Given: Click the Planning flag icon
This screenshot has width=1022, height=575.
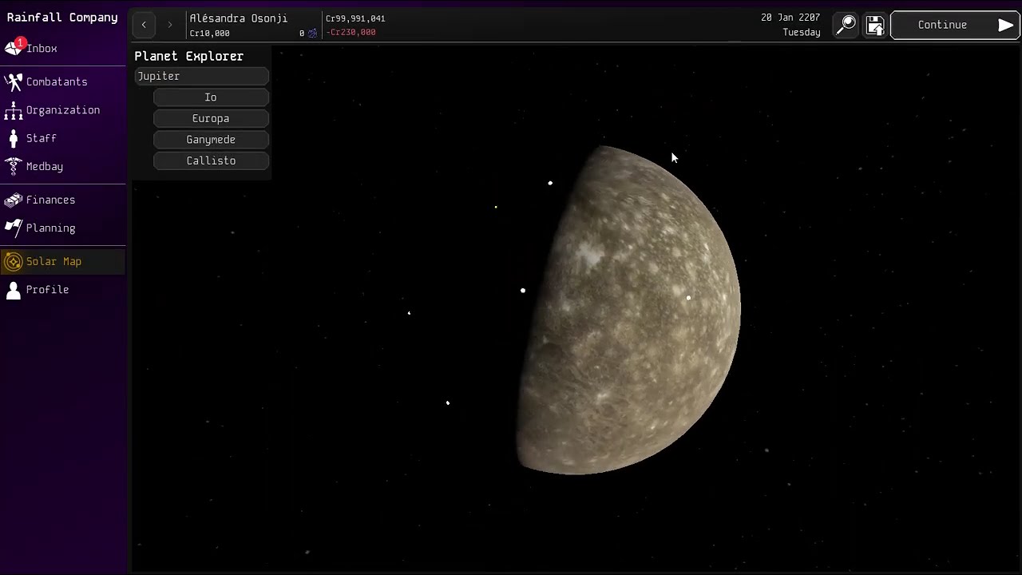Looking at the screenshot, I should point(14,228).
